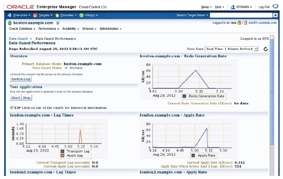The image size is (283, 179).
Task: Click the Log Out link
Action: (264, 7)
